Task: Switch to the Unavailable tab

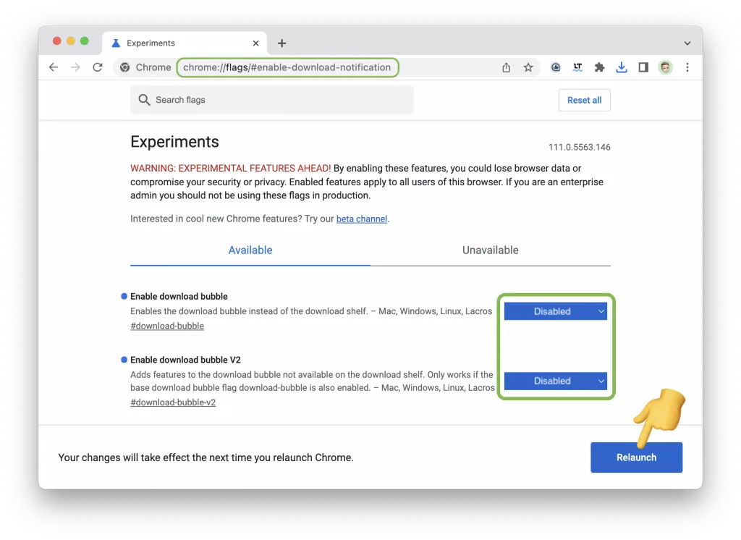Action: coord(490,250)
